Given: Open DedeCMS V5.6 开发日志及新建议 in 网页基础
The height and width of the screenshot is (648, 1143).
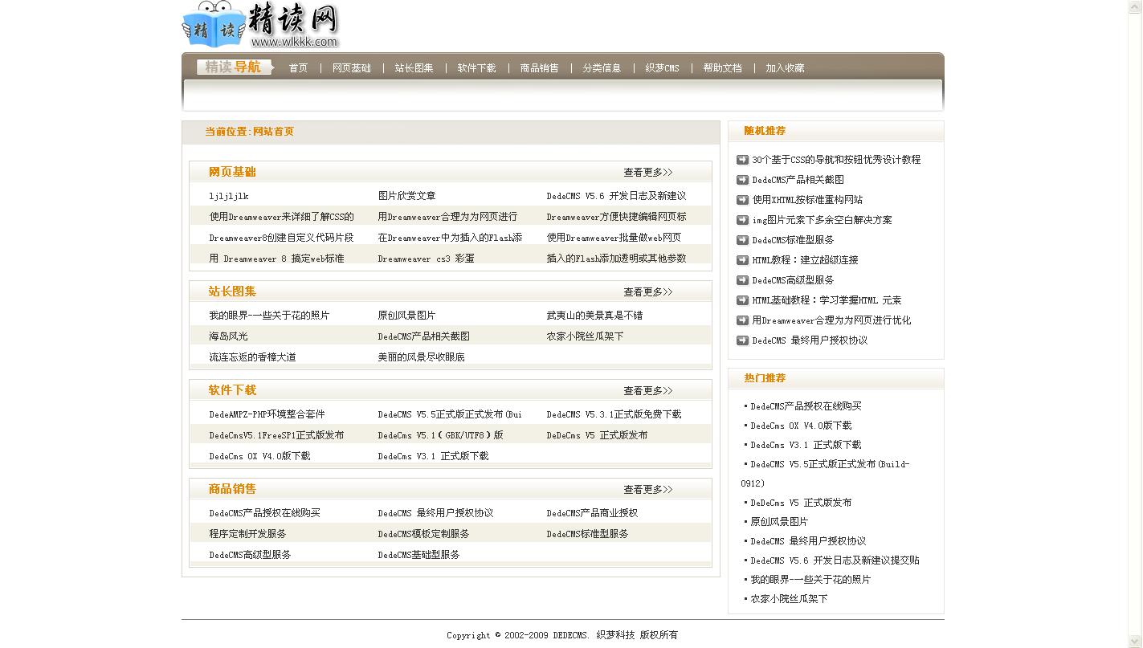Looking at the screenshot, I should [616, 196].
